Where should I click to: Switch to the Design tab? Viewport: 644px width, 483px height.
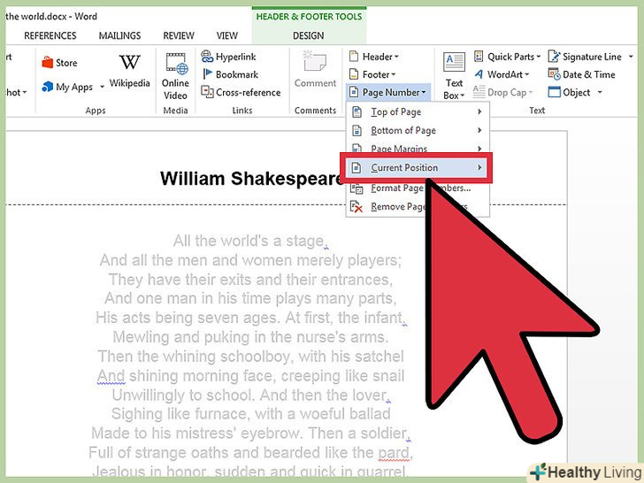click(309, 35)
